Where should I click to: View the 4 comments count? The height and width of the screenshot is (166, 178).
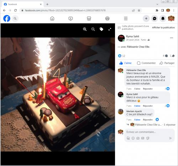tap(165, 56)
